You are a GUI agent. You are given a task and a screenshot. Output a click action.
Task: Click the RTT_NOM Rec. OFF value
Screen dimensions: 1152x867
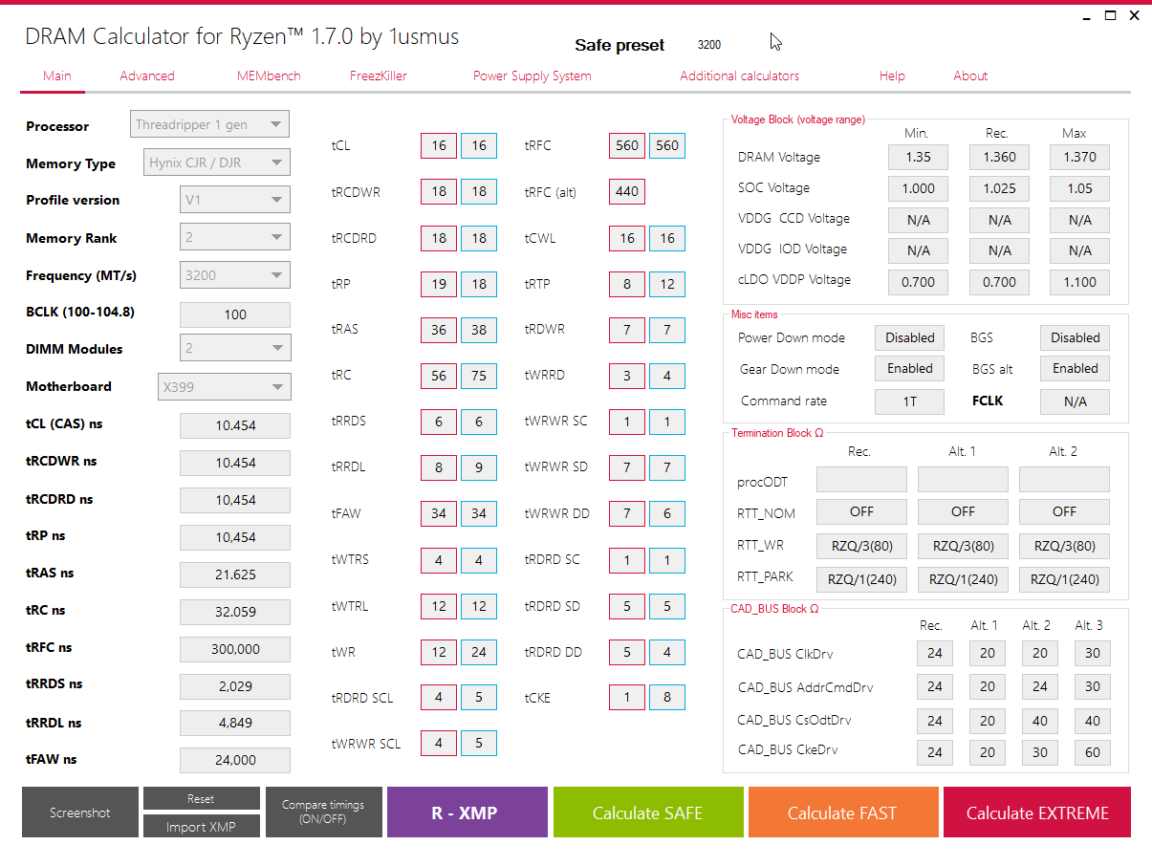tap(861, 511)
